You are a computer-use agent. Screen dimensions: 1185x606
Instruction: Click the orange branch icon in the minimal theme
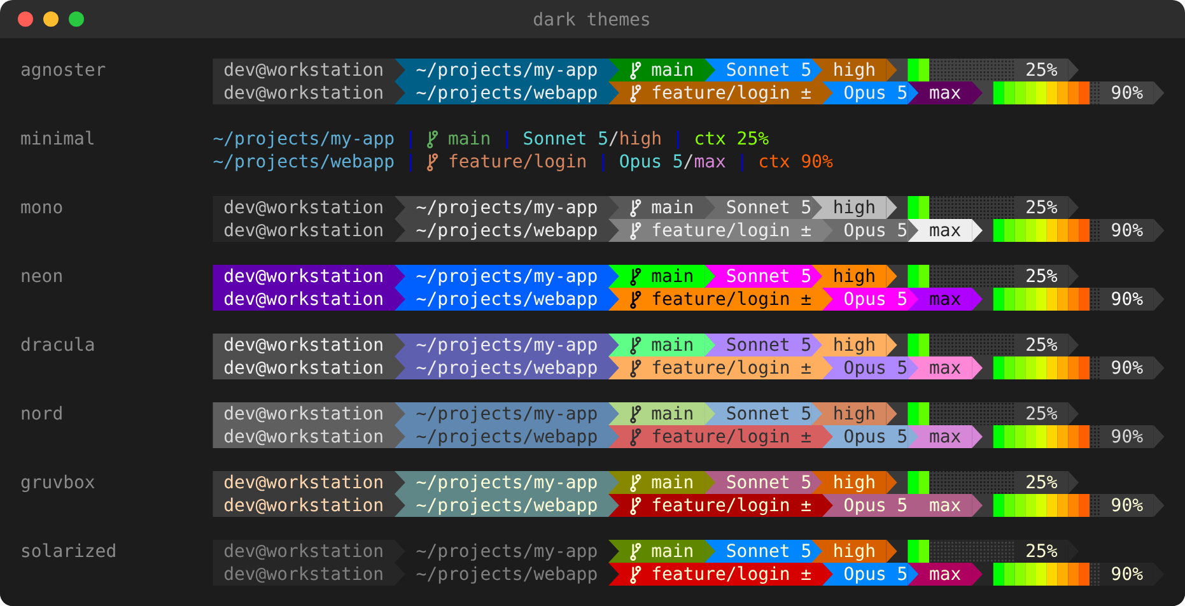click(x=432, y=162)
